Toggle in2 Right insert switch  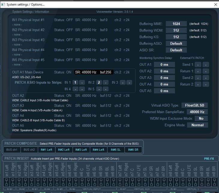25,182
